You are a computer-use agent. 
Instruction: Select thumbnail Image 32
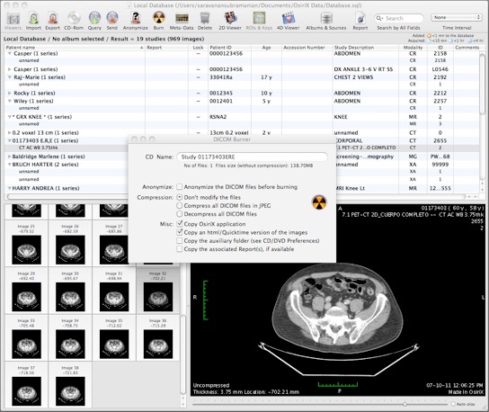coord(158,291)
